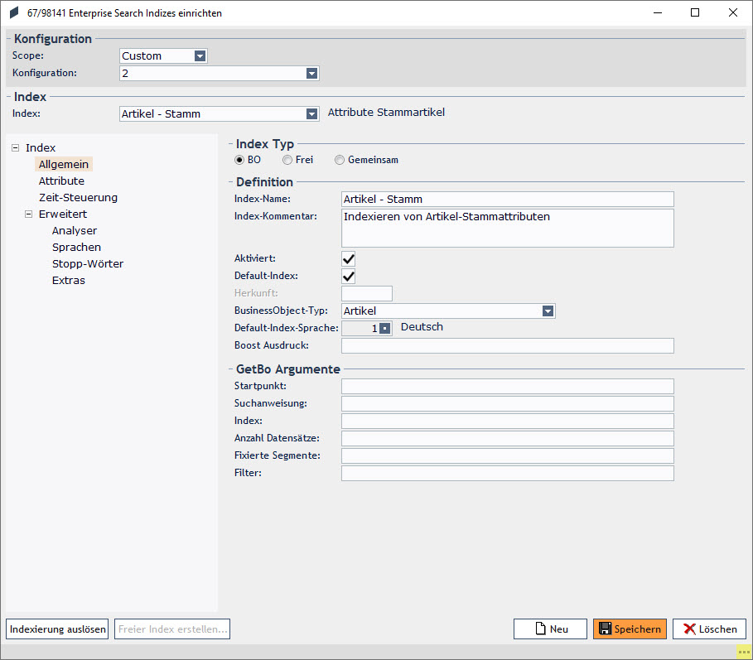Click the Index-Kommentar text area
The height and width of the screenshot is (660, 753).
click(x=508, y=228)
